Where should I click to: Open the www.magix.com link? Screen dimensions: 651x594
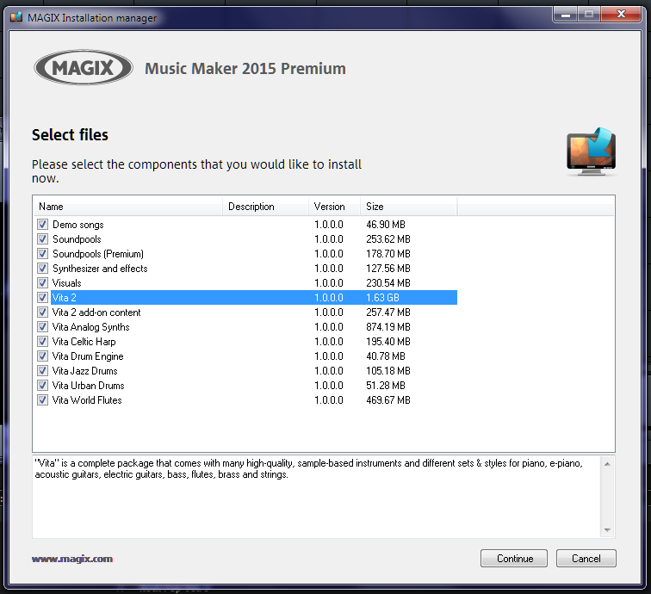[x=72, y=559]
